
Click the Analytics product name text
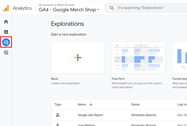pyautogui.click(x=22, y=8)
